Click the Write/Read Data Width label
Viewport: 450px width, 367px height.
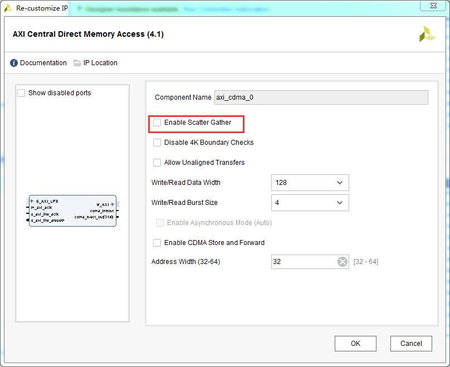pyautogui.click(x=186, y=183)
